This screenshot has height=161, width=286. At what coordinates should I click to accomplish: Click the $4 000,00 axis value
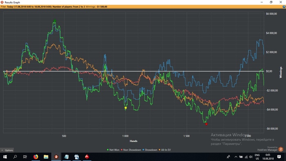click(x=271, y=33)
